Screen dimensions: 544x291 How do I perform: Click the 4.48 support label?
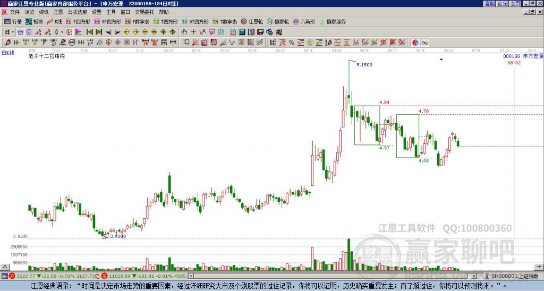coord(423,160)
